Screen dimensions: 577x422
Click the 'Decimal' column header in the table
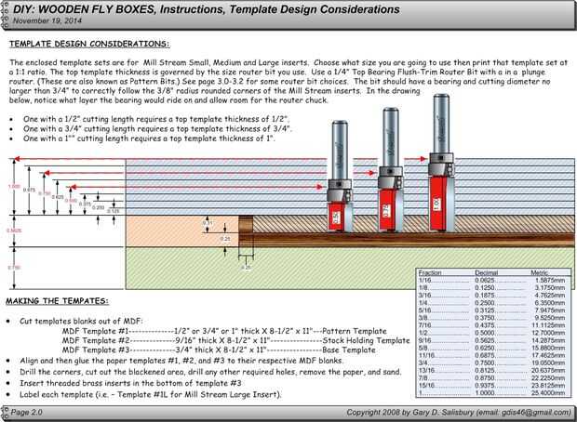pyautogui.click(x=486, y=272)
